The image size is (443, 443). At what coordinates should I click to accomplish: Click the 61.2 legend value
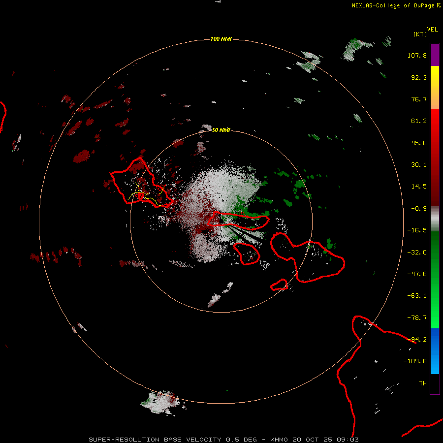coord(419,121)
